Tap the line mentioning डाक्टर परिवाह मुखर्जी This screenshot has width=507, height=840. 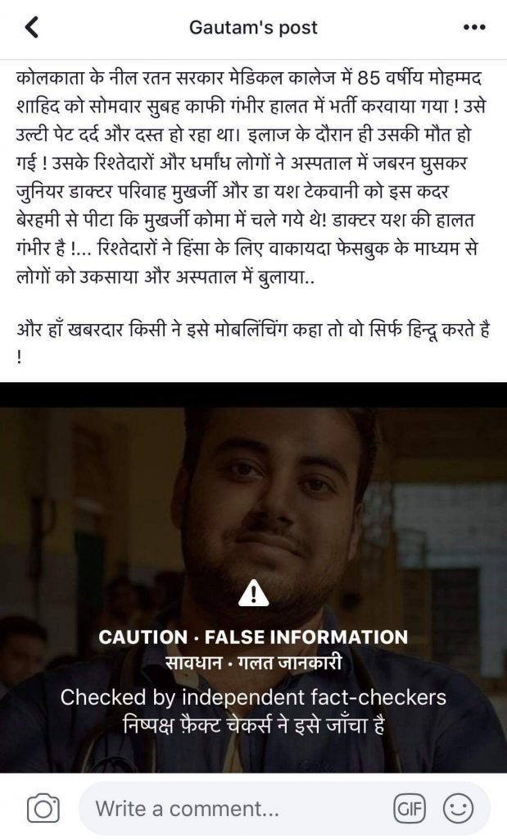pos(233,192)
